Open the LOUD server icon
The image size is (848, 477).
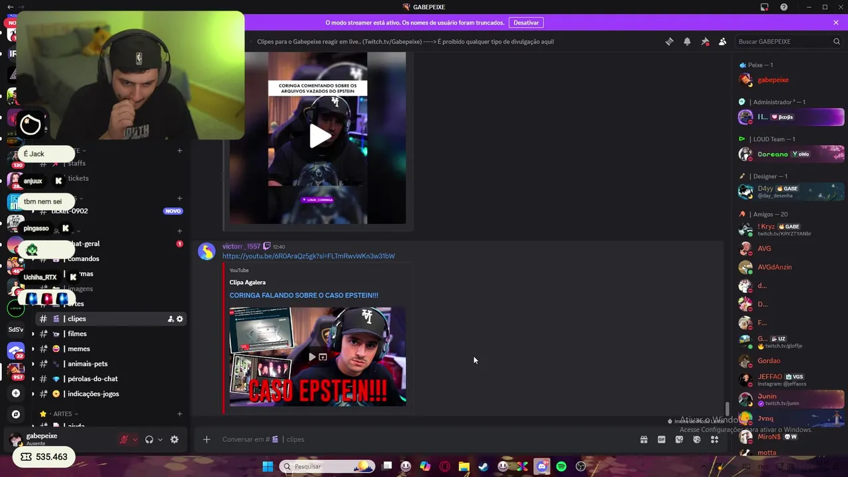pos(16,308)
